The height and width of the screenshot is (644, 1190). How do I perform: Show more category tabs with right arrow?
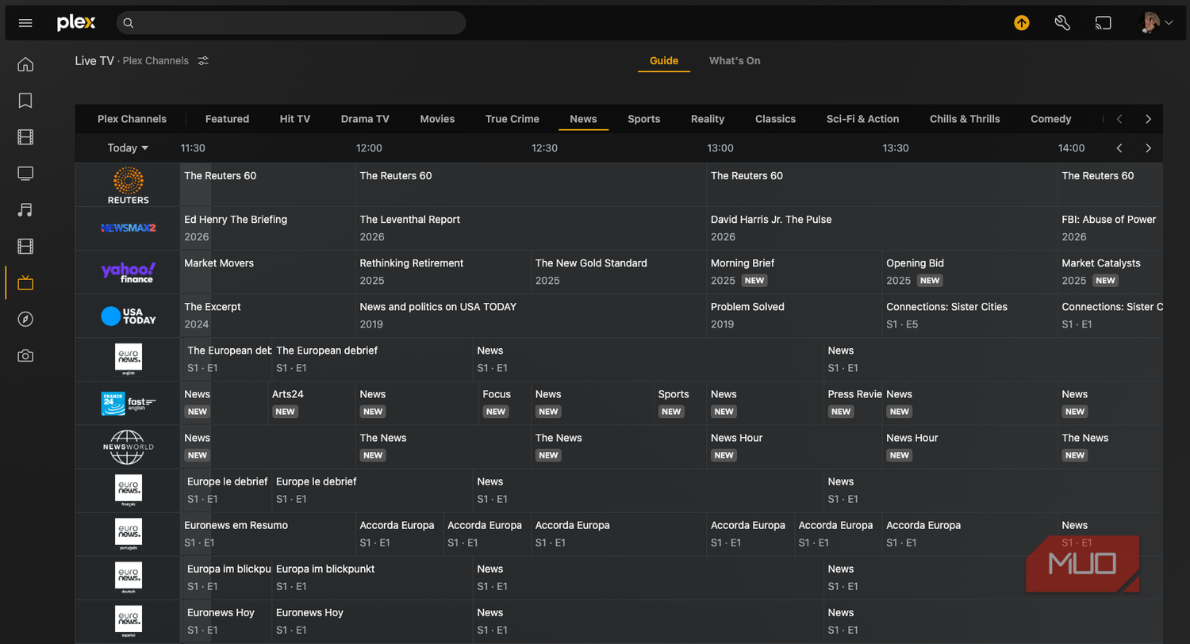pyautogui.click(x=1148, y=119)
